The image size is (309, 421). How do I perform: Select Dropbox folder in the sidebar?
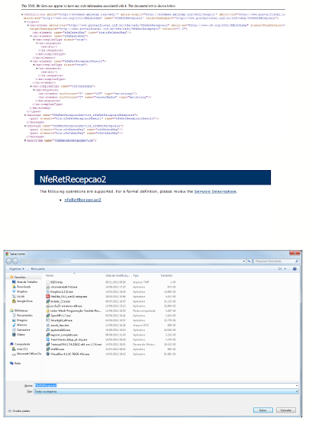tap(20, 291)
